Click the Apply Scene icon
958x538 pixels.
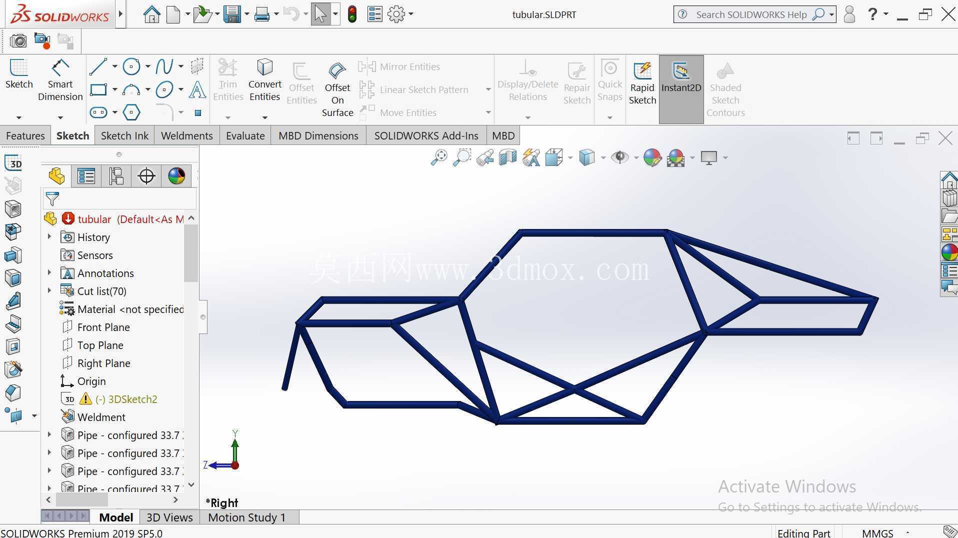675,157
